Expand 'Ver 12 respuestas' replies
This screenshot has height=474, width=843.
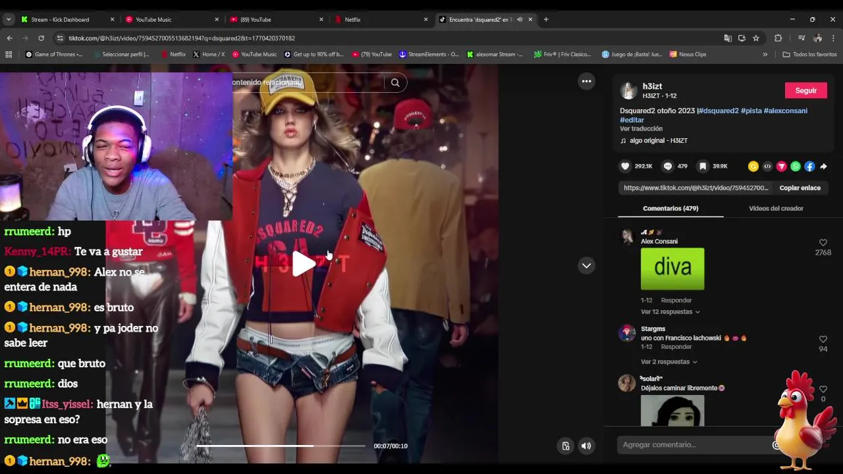point(670,311)
